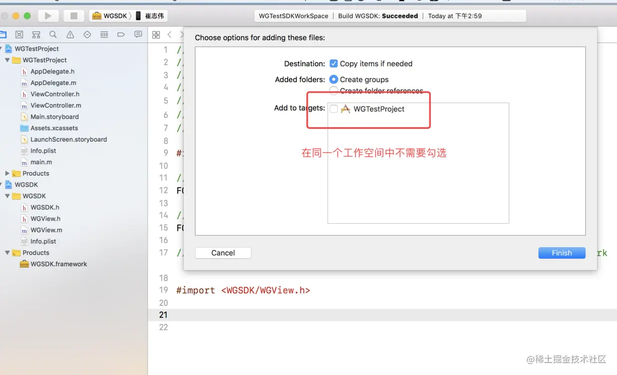This screenshot has height=375, width=617.
Task: Check the WGTestProject target checkbox
Action: pos(334,109)
